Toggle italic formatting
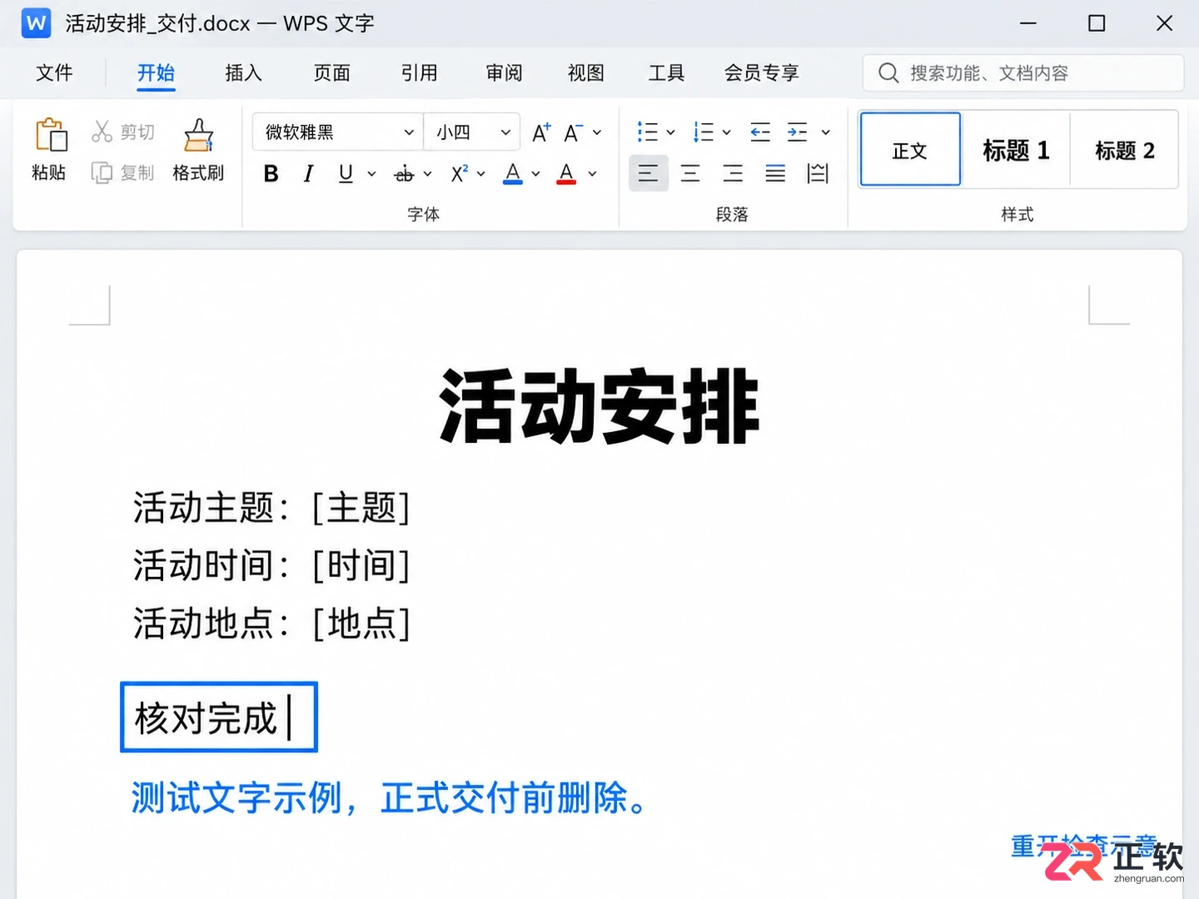The image size is (1199, 899). 308,173
